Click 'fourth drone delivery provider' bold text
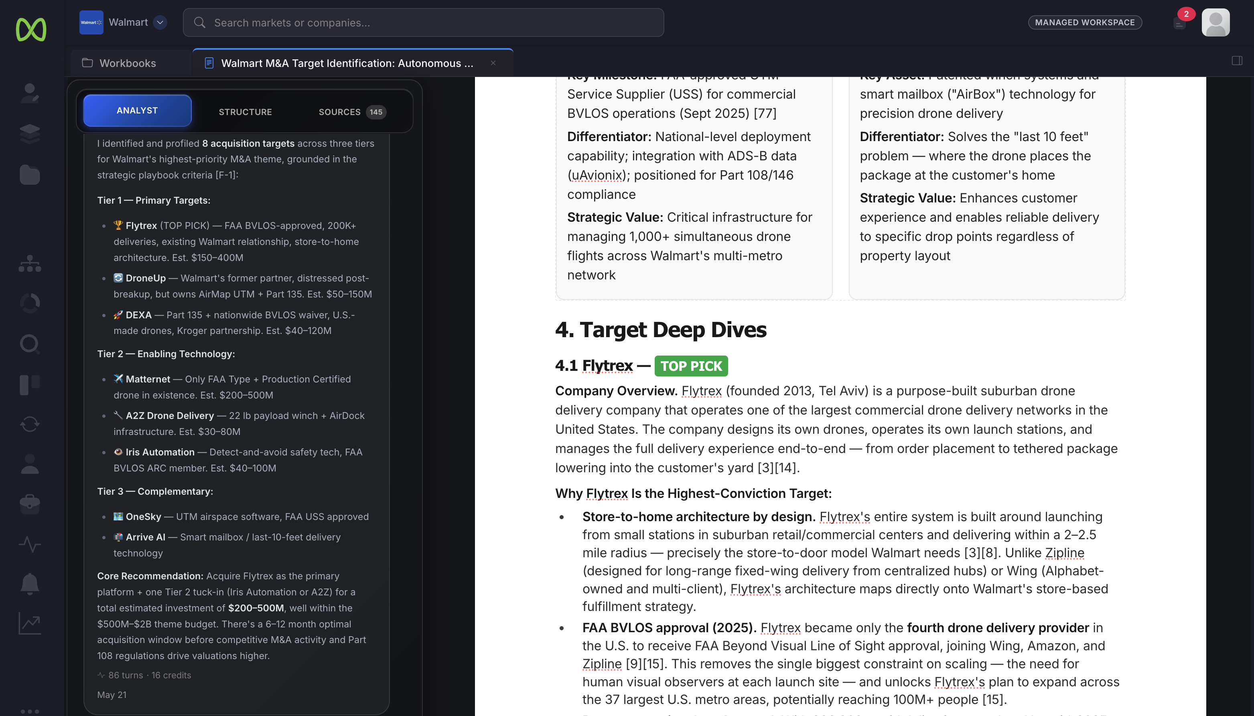This screenshot has width=1254, height=716. tap(998, 628)
